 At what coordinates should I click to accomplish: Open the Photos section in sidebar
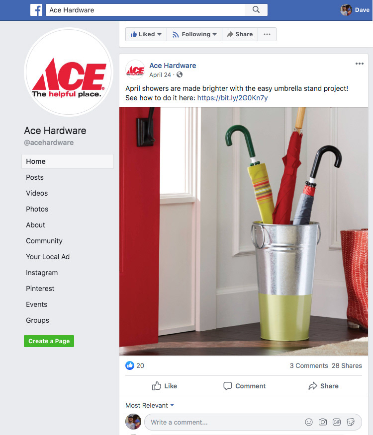click(37, 209)
